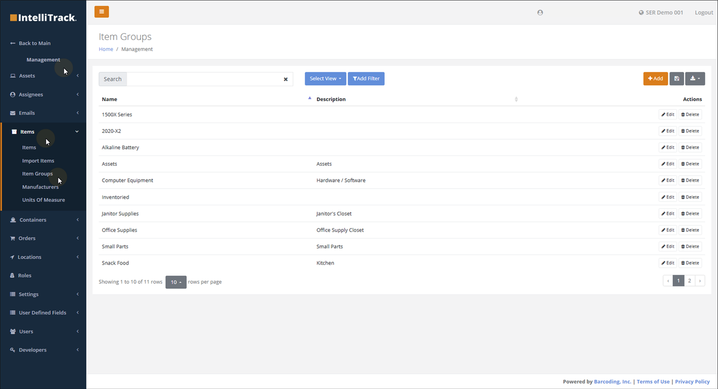
Task: Edit the Computer Equipment row
Action: (x=668, y=180)
